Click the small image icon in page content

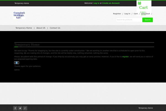tap(17, 63)
